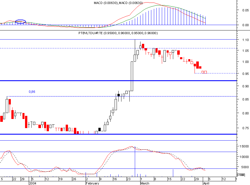Viewport: 250px width, 185px height.
Task: Click the 0.85 price axis value
Action: pos(245,99)
